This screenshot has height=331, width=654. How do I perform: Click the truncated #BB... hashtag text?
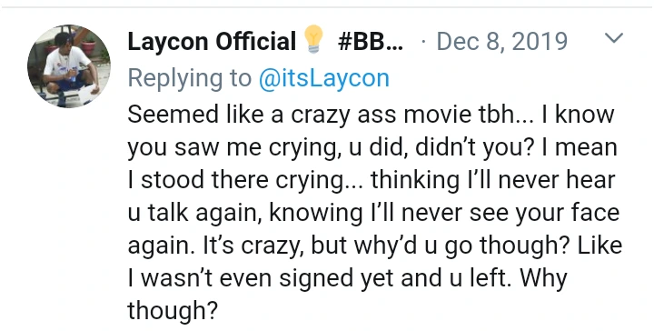372,41
